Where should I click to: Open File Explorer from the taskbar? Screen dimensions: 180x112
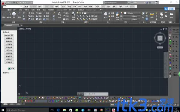click(64, 110)
